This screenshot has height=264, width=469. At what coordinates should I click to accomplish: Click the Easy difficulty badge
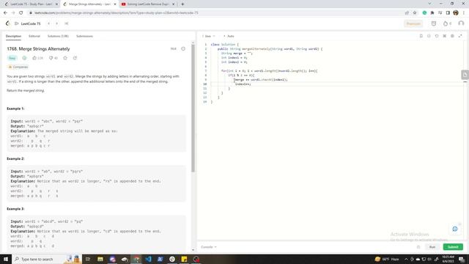(x=12, y=58)
